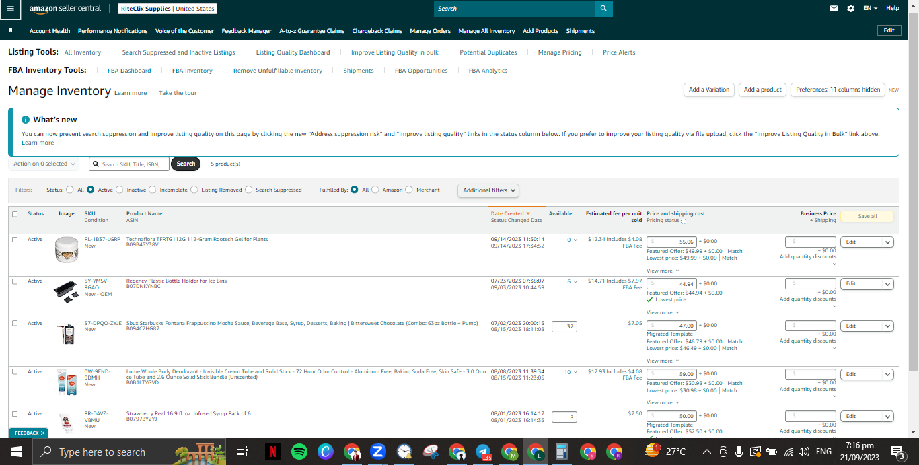Image resolution: width=919 pixels, height=465 pixels.
Task: Click the weather 27°C widget
Action: [665, 452]
